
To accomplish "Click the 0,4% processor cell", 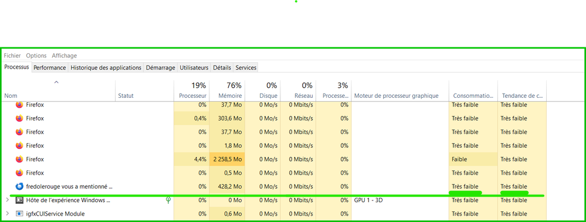I will (x=192, y=118).
